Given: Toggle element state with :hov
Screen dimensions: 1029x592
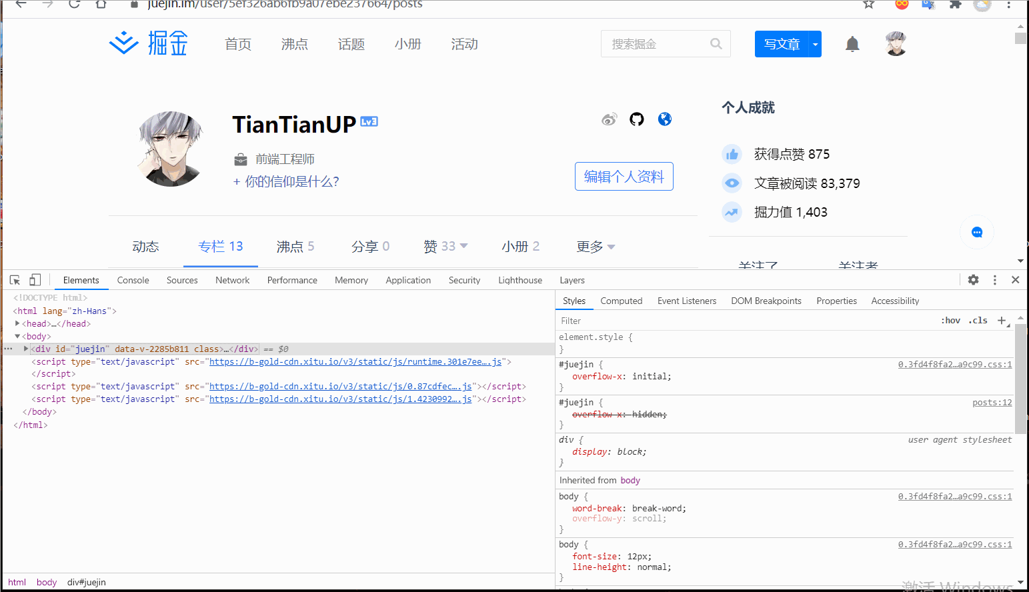Looking at the screenshot, I should pos(950,320).
